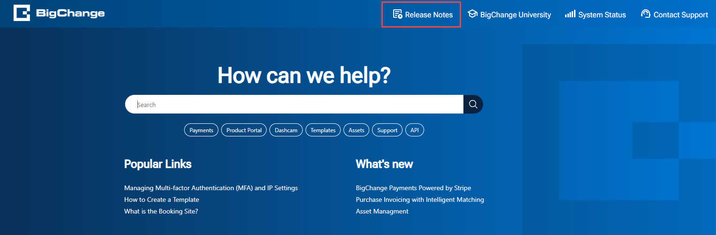The image size is (716, 235).
Task: Pick the Templates topic pill
Action: pos(323,130)
